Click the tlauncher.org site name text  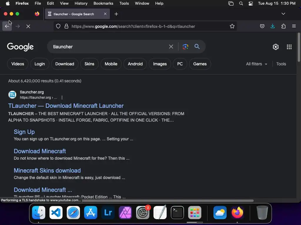pos(32,92)
